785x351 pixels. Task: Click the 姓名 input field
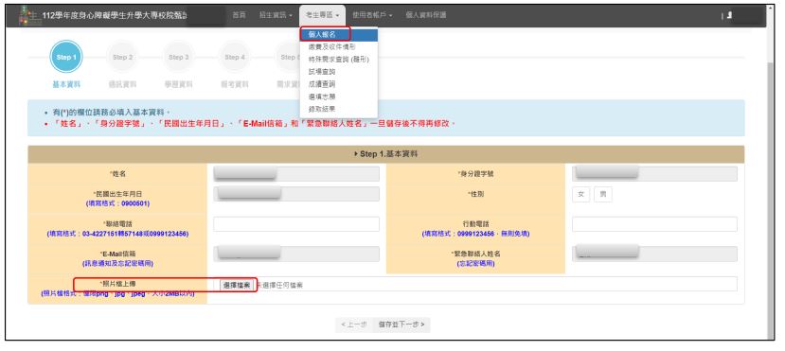[x=296, y=174]
